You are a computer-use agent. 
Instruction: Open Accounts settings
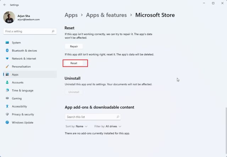tap(30, 82)
